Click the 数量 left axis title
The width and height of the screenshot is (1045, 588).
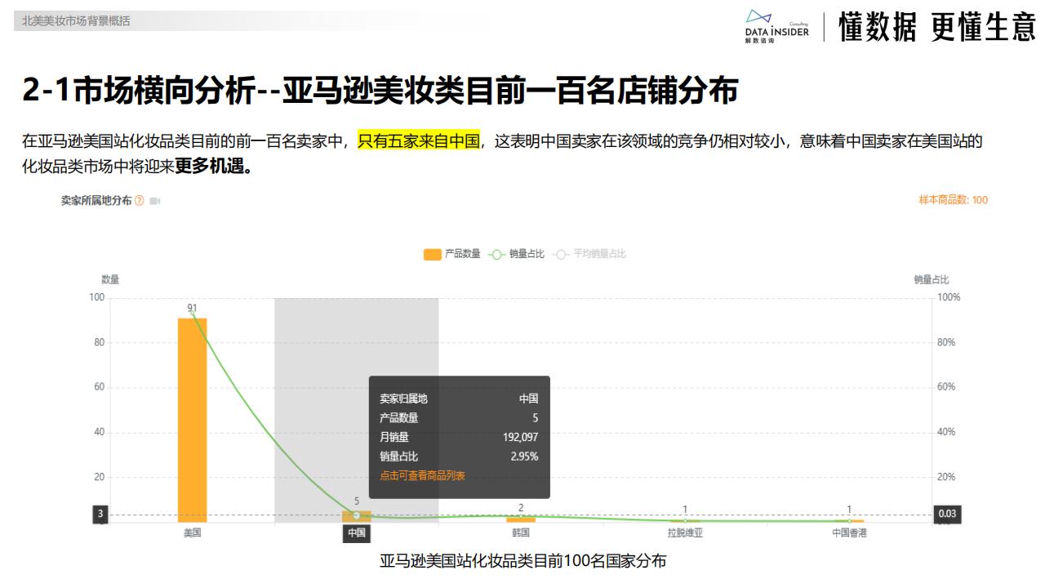pyautogui.click(x=110, y=279)
